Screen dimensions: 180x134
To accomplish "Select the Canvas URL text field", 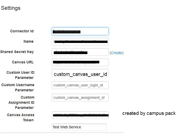I will point(80,62).
